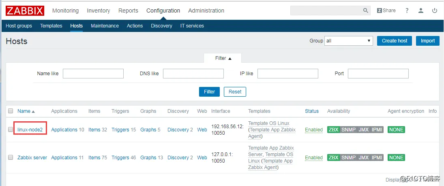Open the user profile icon
This screenshot has width=444, height=186.
point(421,11)
